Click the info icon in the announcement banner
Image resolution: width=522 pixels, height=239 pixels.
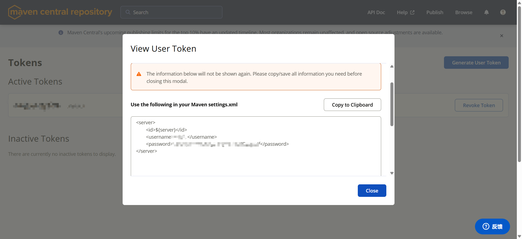[61, 33]
